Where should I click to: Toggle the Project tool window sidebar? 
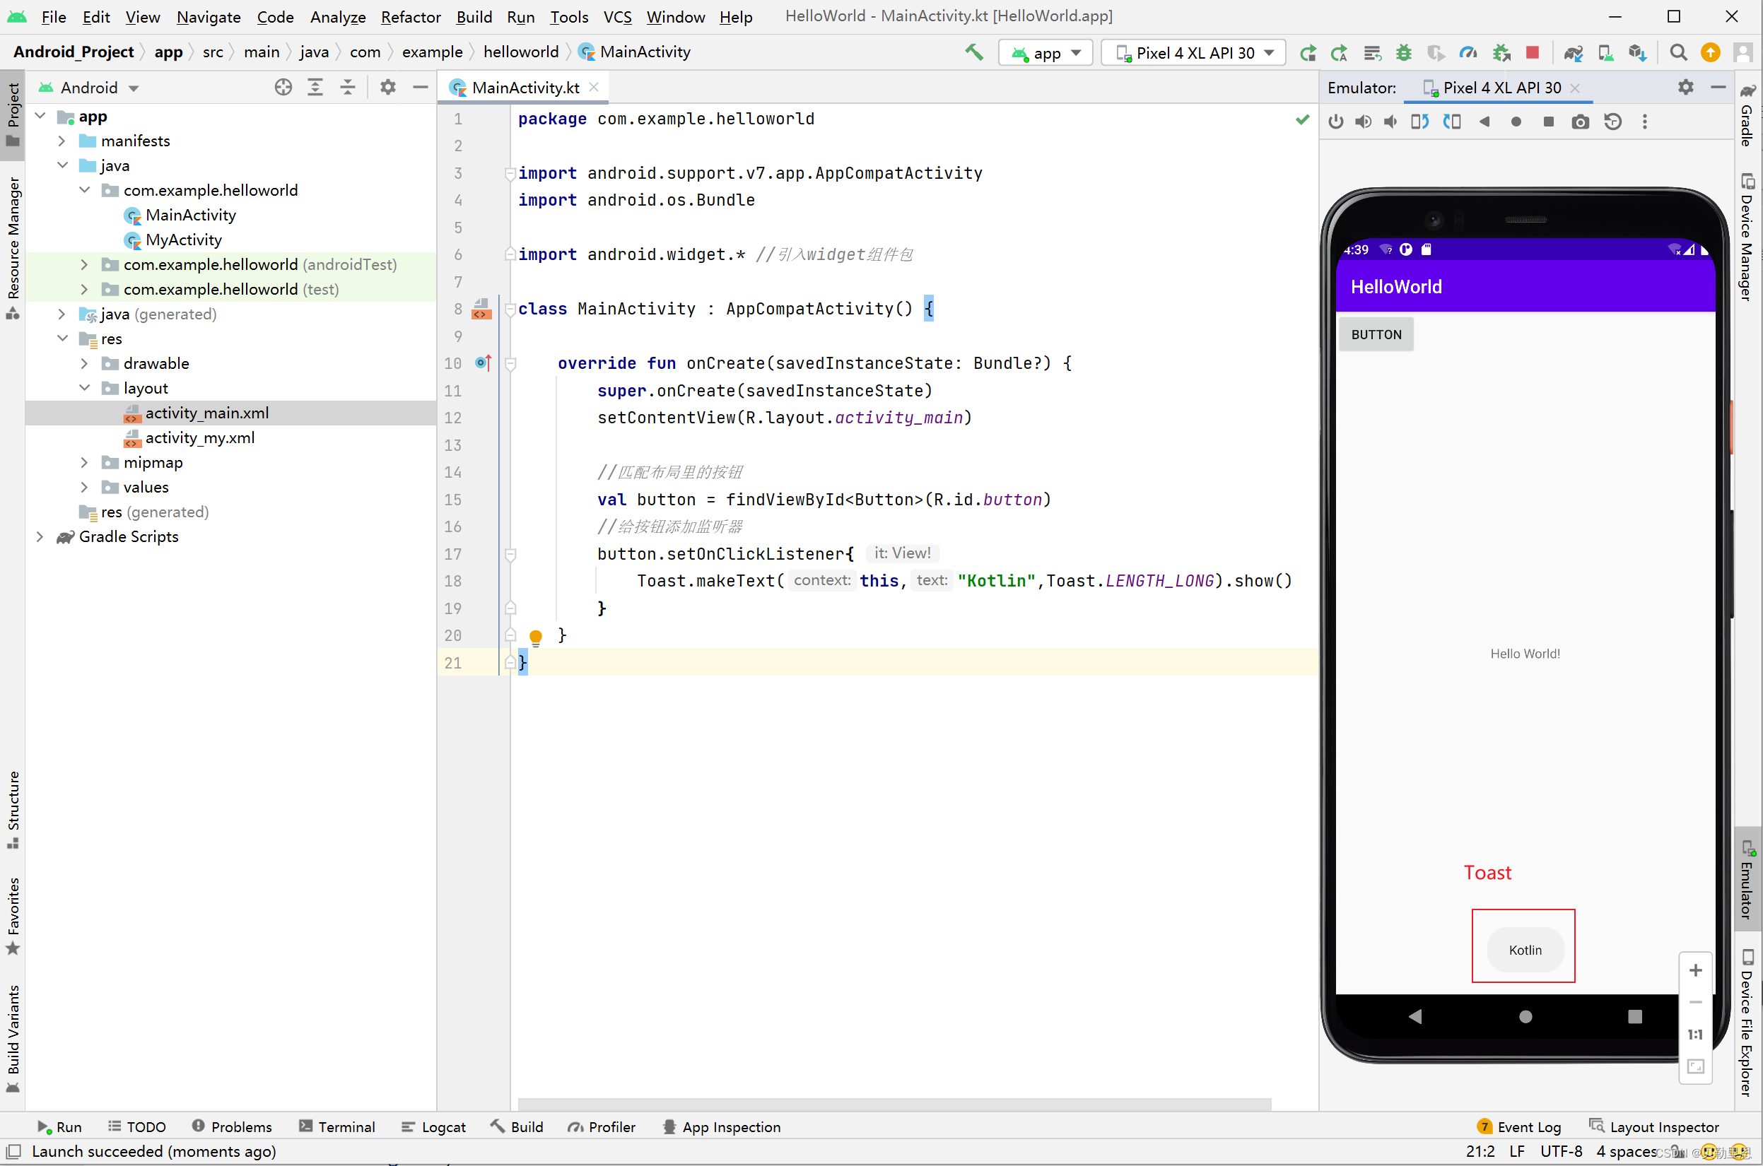point(13,115)
